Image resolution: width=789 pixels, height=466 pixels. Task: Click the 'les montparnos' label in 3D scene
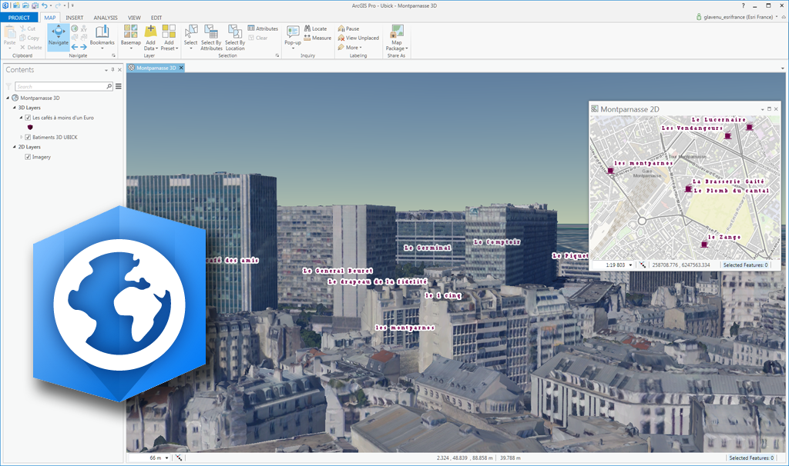click(405, 328)
